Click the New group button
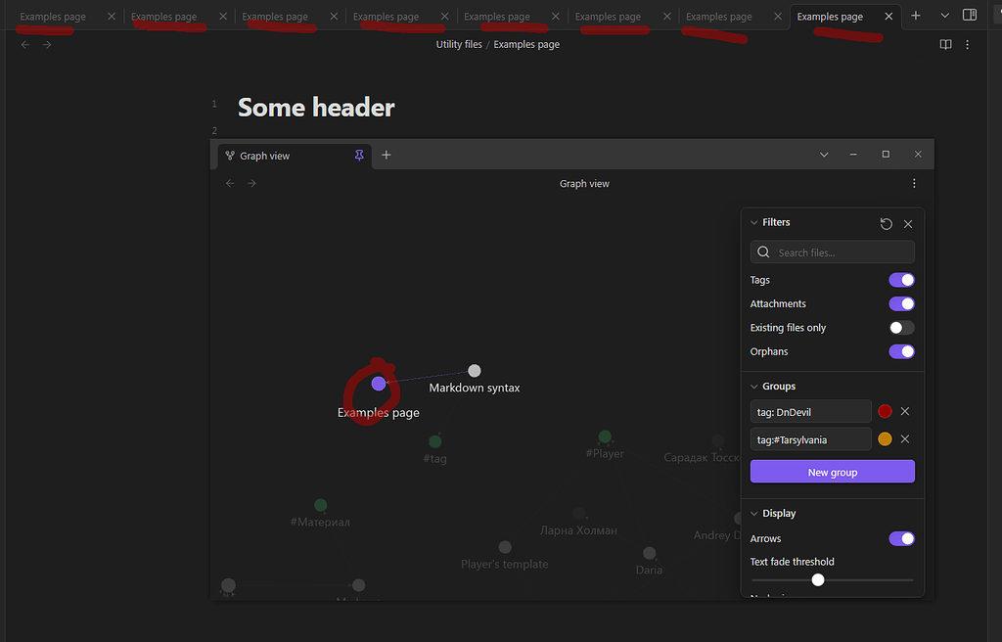This screenshot has width=1002, height=642. (x=832, y=472)
